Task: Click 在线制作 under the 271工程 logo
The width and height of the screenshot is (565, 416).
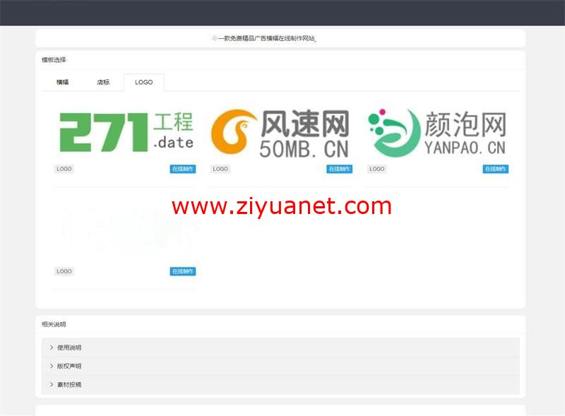Action: (183, 169)
